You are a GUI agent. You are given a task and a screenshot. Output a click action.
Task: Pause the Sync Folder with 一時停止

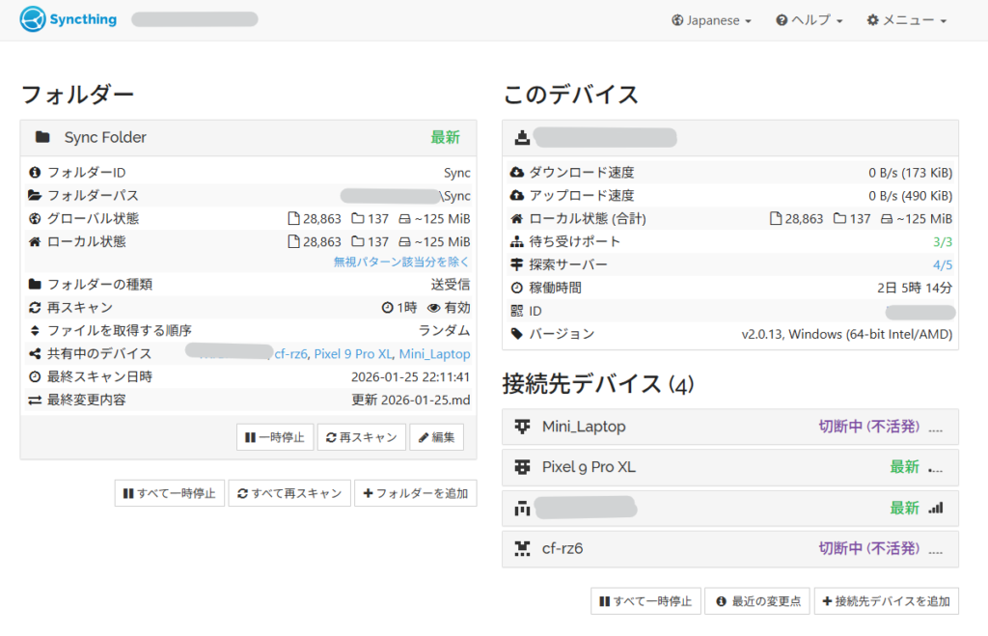[274, 437]
